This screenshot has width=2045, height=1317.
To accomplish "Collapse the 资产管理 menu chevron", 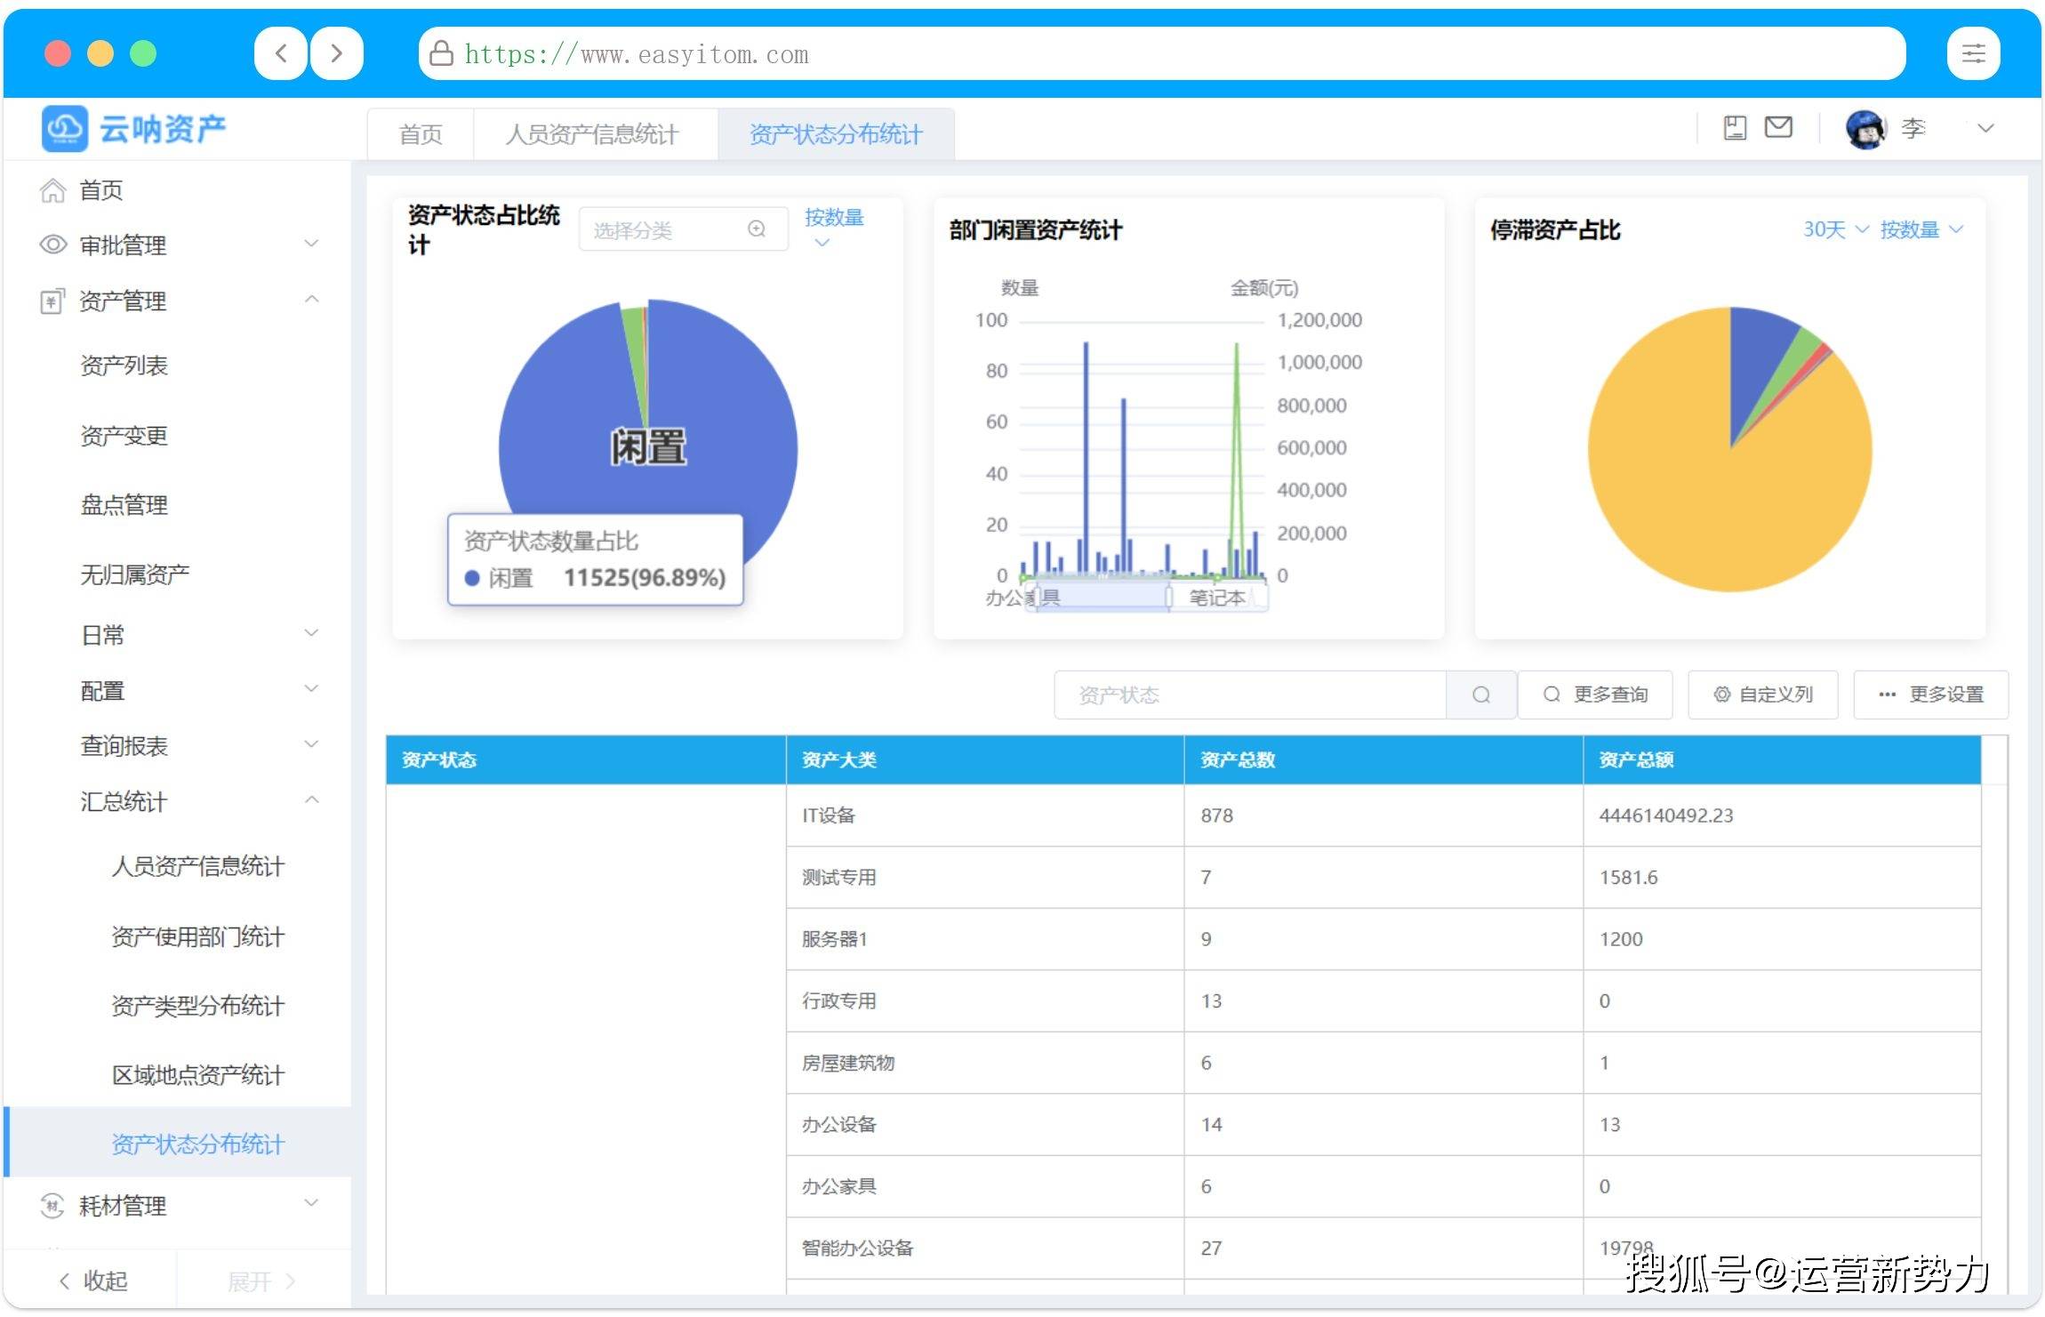I will [311, 300].
